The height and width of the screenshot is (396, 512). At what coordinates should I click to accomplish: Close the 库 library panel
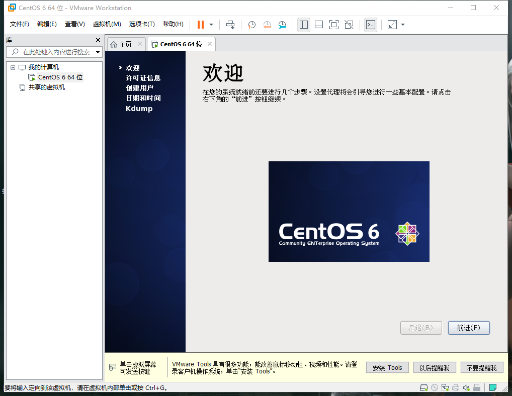[98, 40]
